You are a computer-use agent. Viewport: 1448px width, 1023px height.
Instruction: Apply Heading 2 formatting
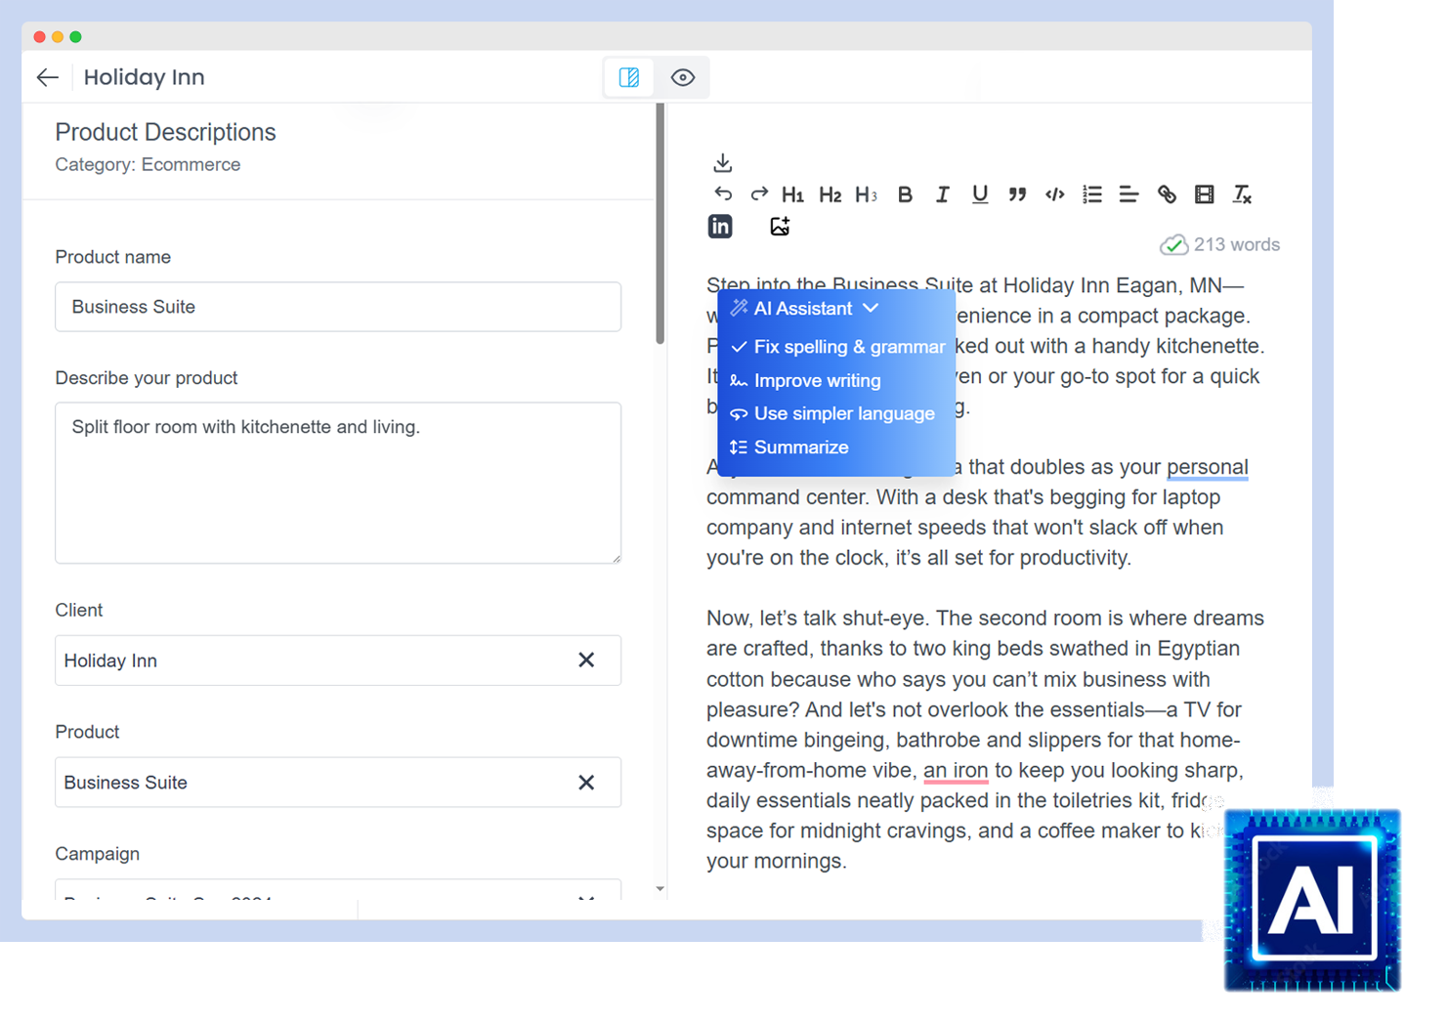click(830, 194)
